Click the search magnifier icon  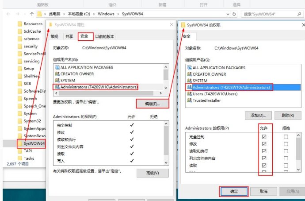pos(299,14)
